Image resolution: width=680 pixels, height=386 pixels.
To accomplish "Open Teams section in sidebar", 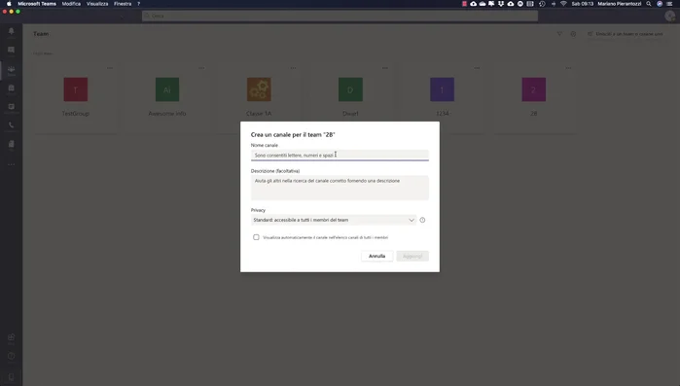I will pyautogui.click(x=12, y=70).
